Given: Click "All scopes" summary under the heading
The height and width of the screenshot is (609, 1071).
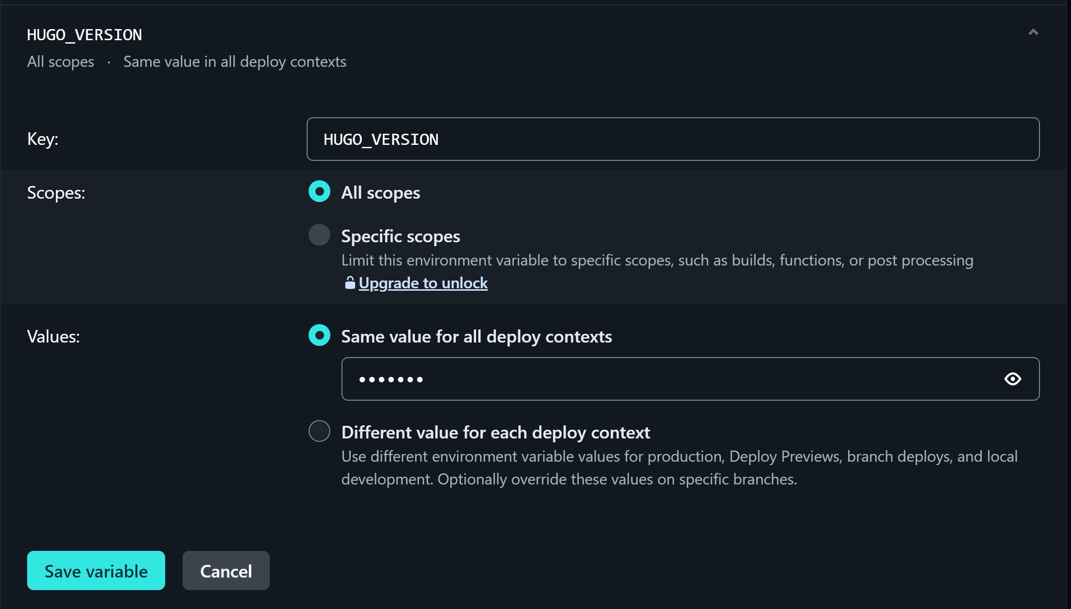Looking at the screenshot, I should pos(61,62).
